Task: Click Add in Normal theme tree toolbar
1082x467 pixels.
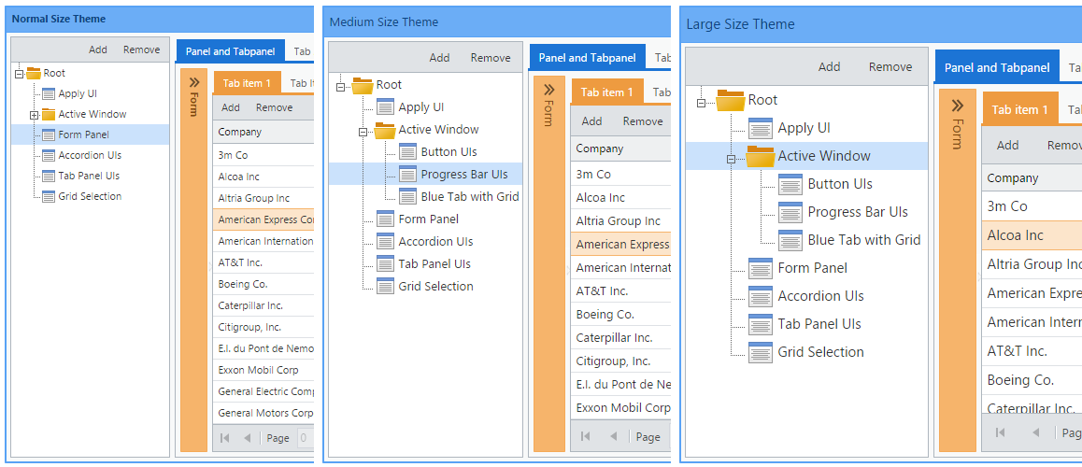Action: [x=98, y=50]
